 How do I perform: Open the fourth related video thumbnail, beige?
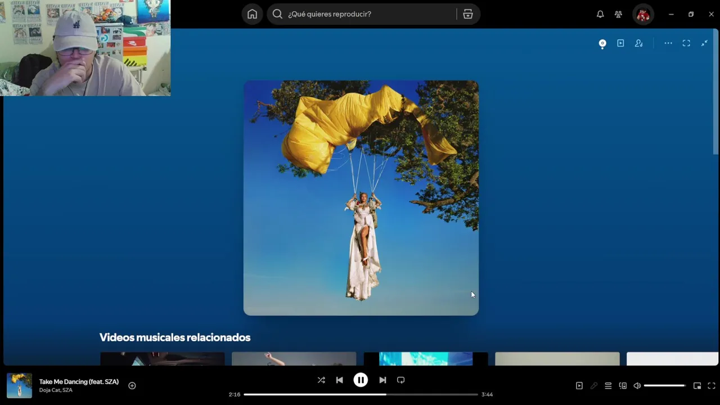click(557, 359)
